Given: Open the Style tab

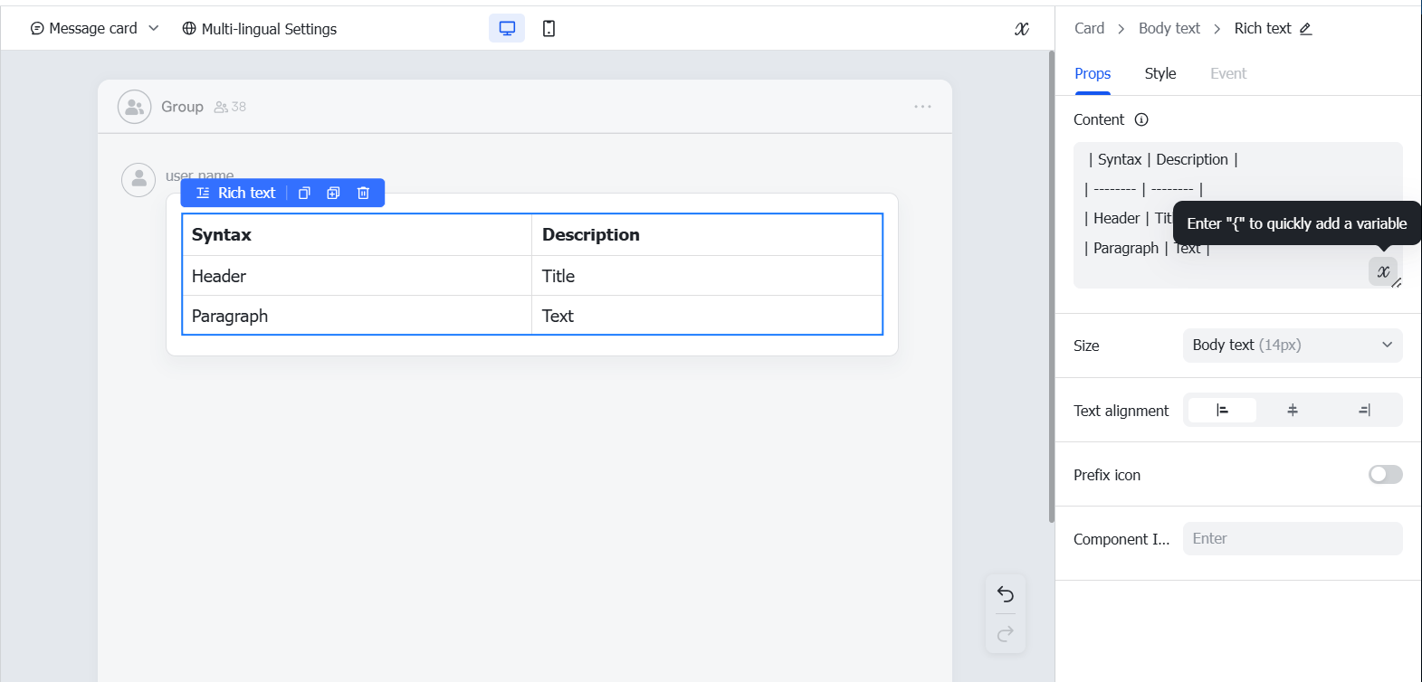Looking at the screenshot, I should pos(1160,73).
